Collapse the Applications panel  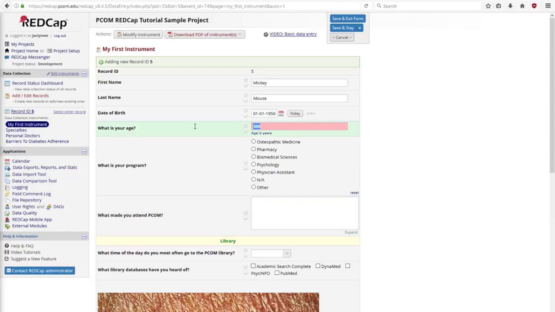(x=84, y=152)
